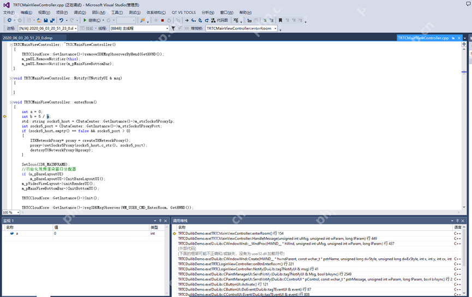Screen dimensions: 472x297
Task: Open the 调试(D) menu
Action: click(80, 13)
